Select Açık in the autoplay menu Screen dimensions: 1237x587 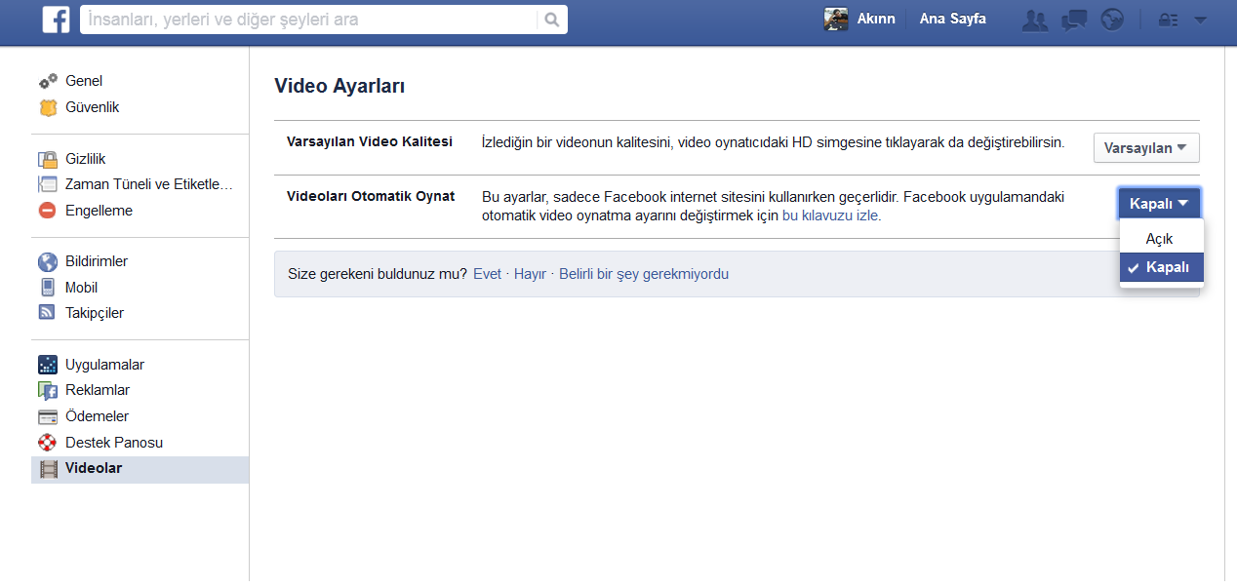[x=1162, y=239]
